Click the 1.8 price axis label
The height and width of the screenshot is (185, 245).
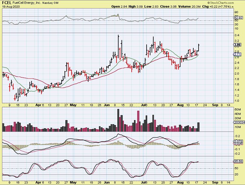tap(237, 79)
